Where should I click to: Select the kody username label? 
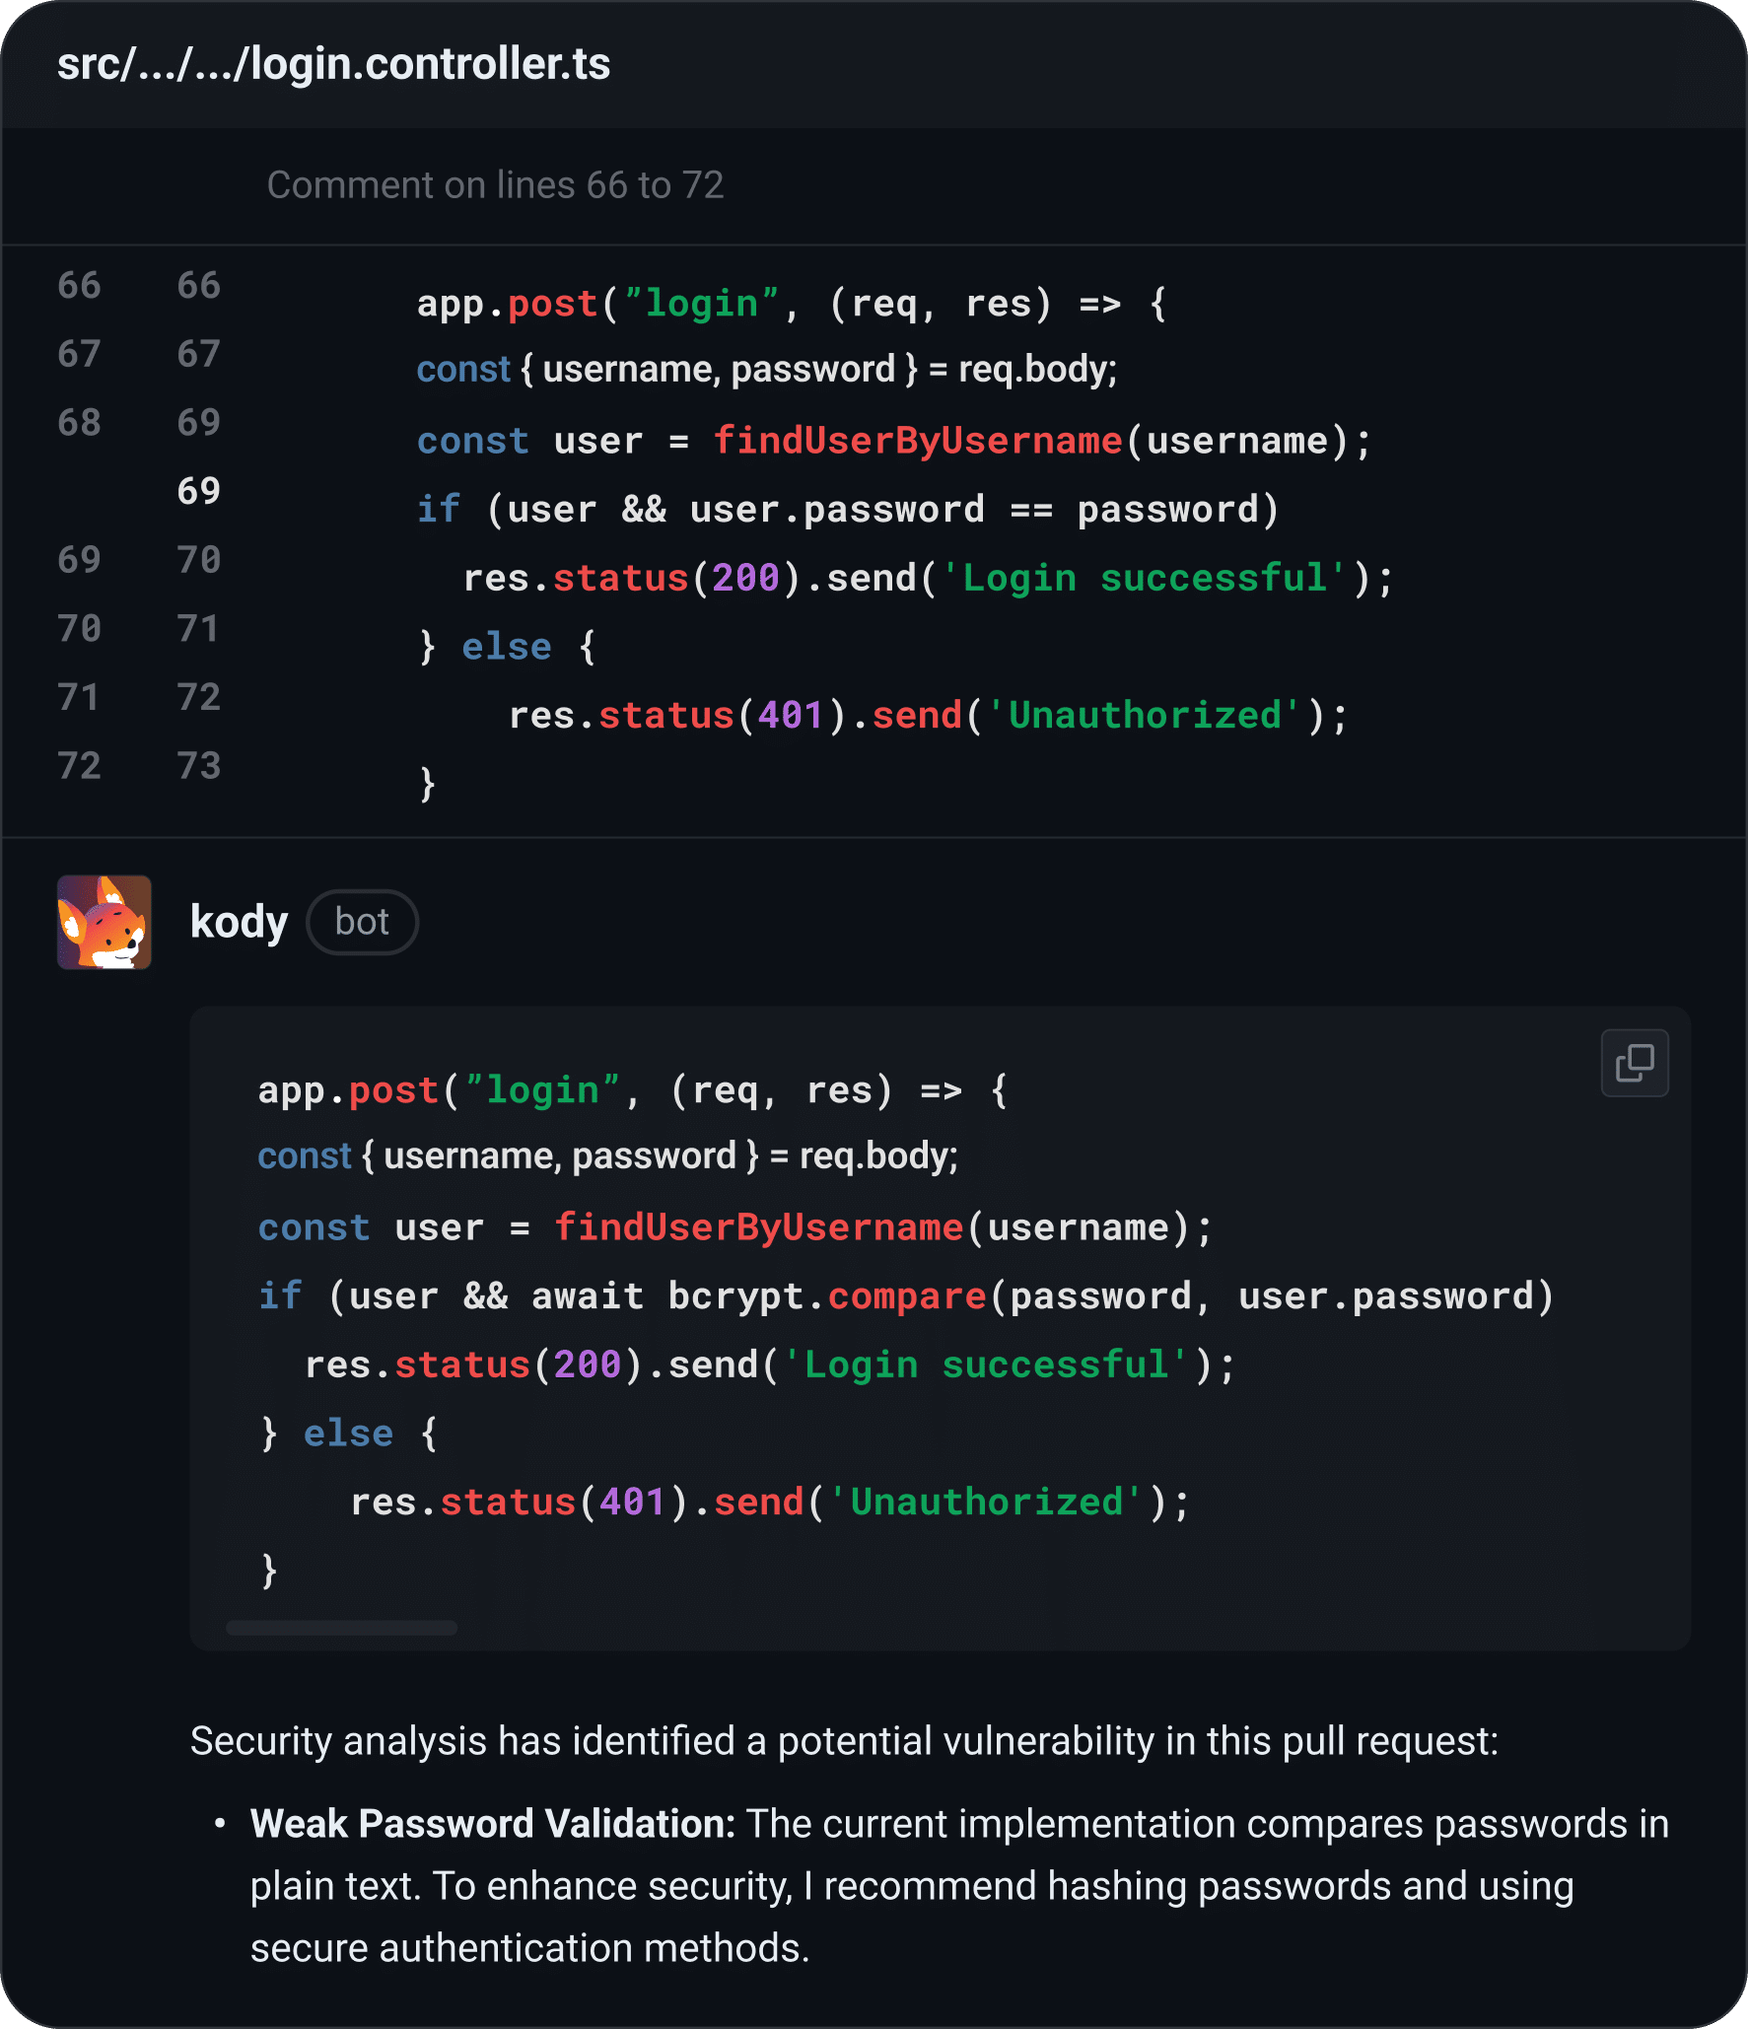coord(238,920)
